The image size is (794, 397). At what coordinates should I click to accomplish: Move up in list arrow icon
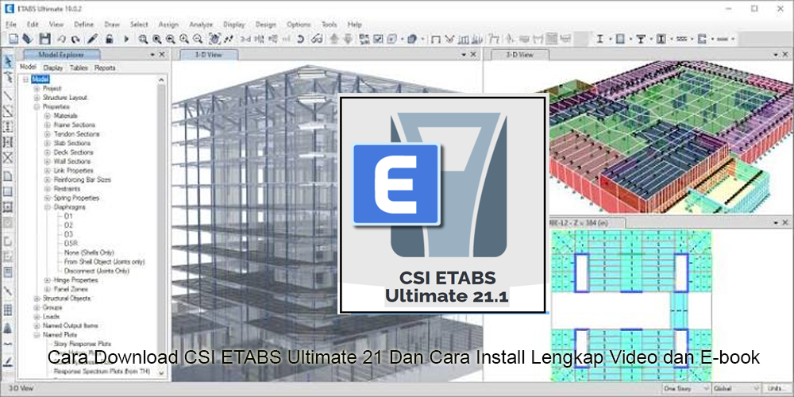point(334,39)
